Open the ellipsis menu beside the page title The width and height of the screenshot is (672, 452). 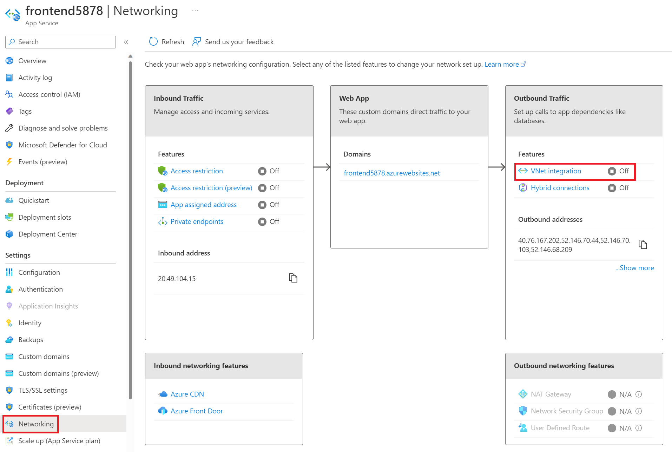[195, 11]
